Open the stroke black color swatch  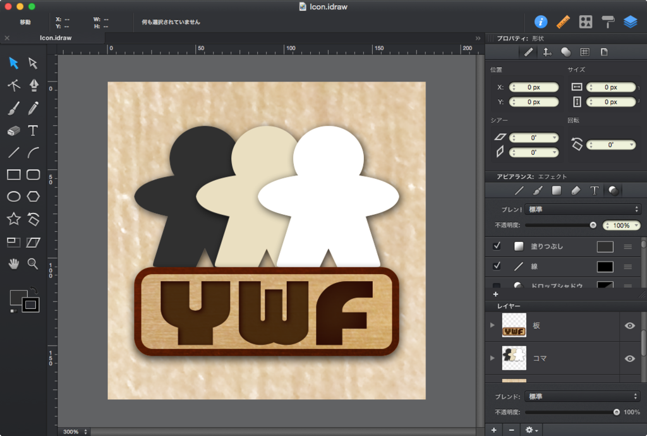pos(605,267)
